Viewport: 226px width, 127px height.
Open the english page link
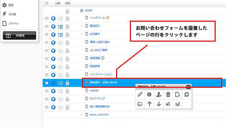click(94, 91)
